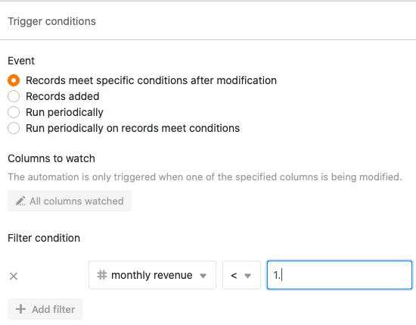Click the All columns watched button
This screenshot has height=325, width=416.
[x=70, y=201]
